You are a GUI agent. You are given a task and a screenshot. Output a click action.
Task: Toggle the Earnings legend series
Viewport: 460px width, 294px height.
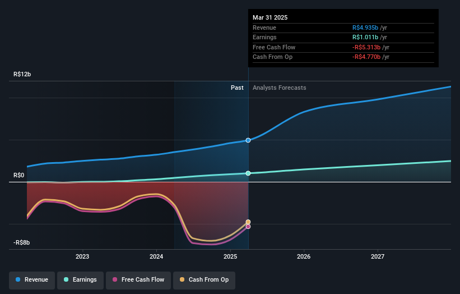point(80,279)
